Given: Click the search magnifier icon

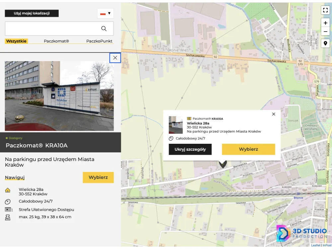Looking at the screenshot, I should pyautogui.click(x=104, y=29).
